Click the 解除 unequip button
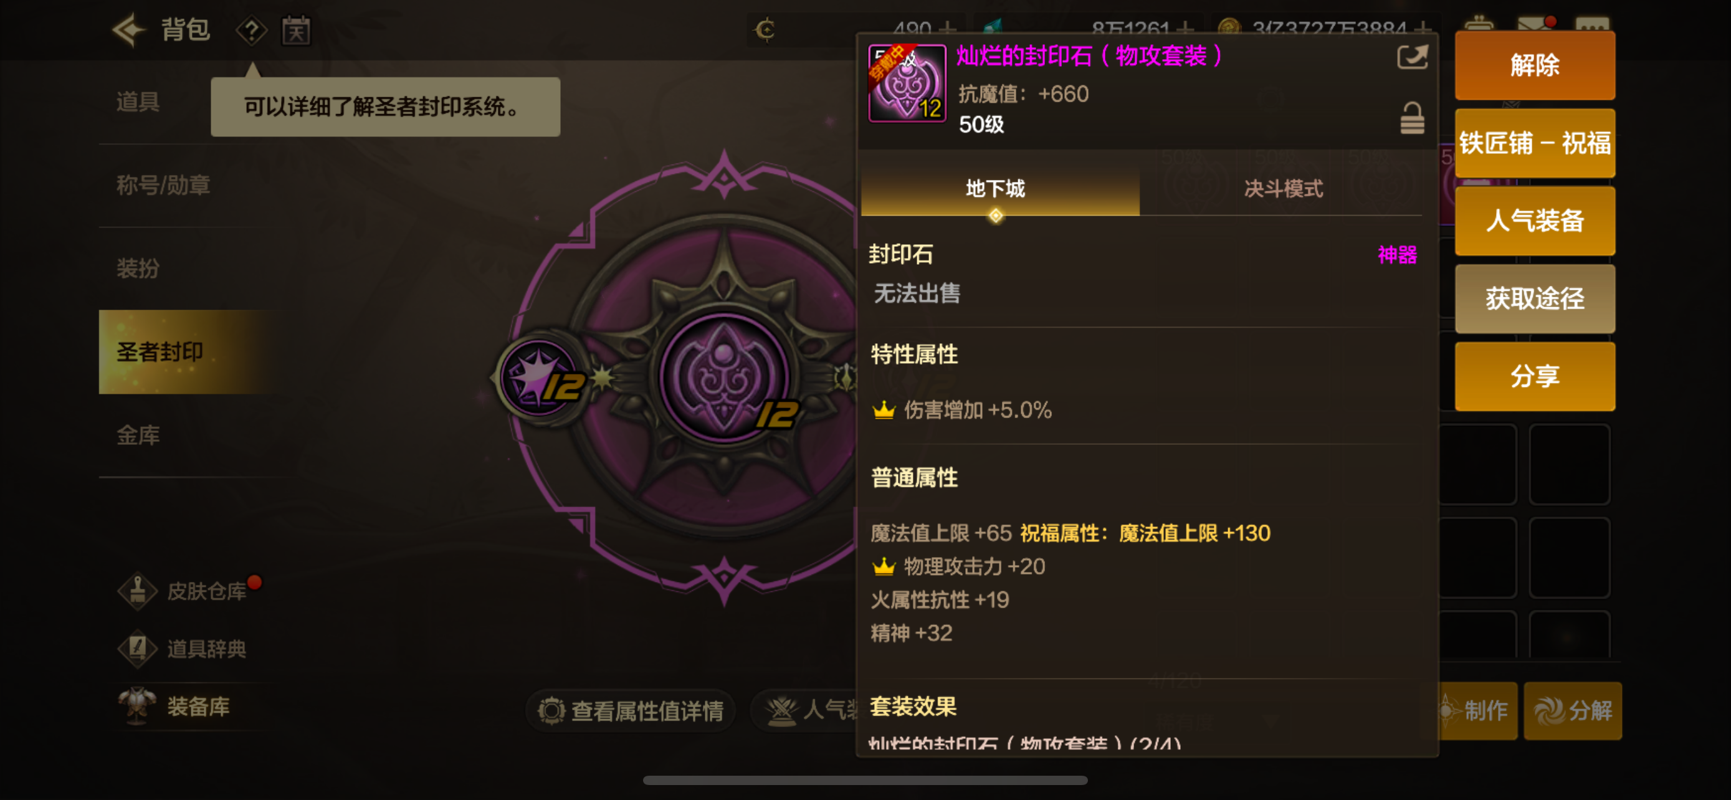This screenshot has width=1731, height=800. coord(1535,65)
